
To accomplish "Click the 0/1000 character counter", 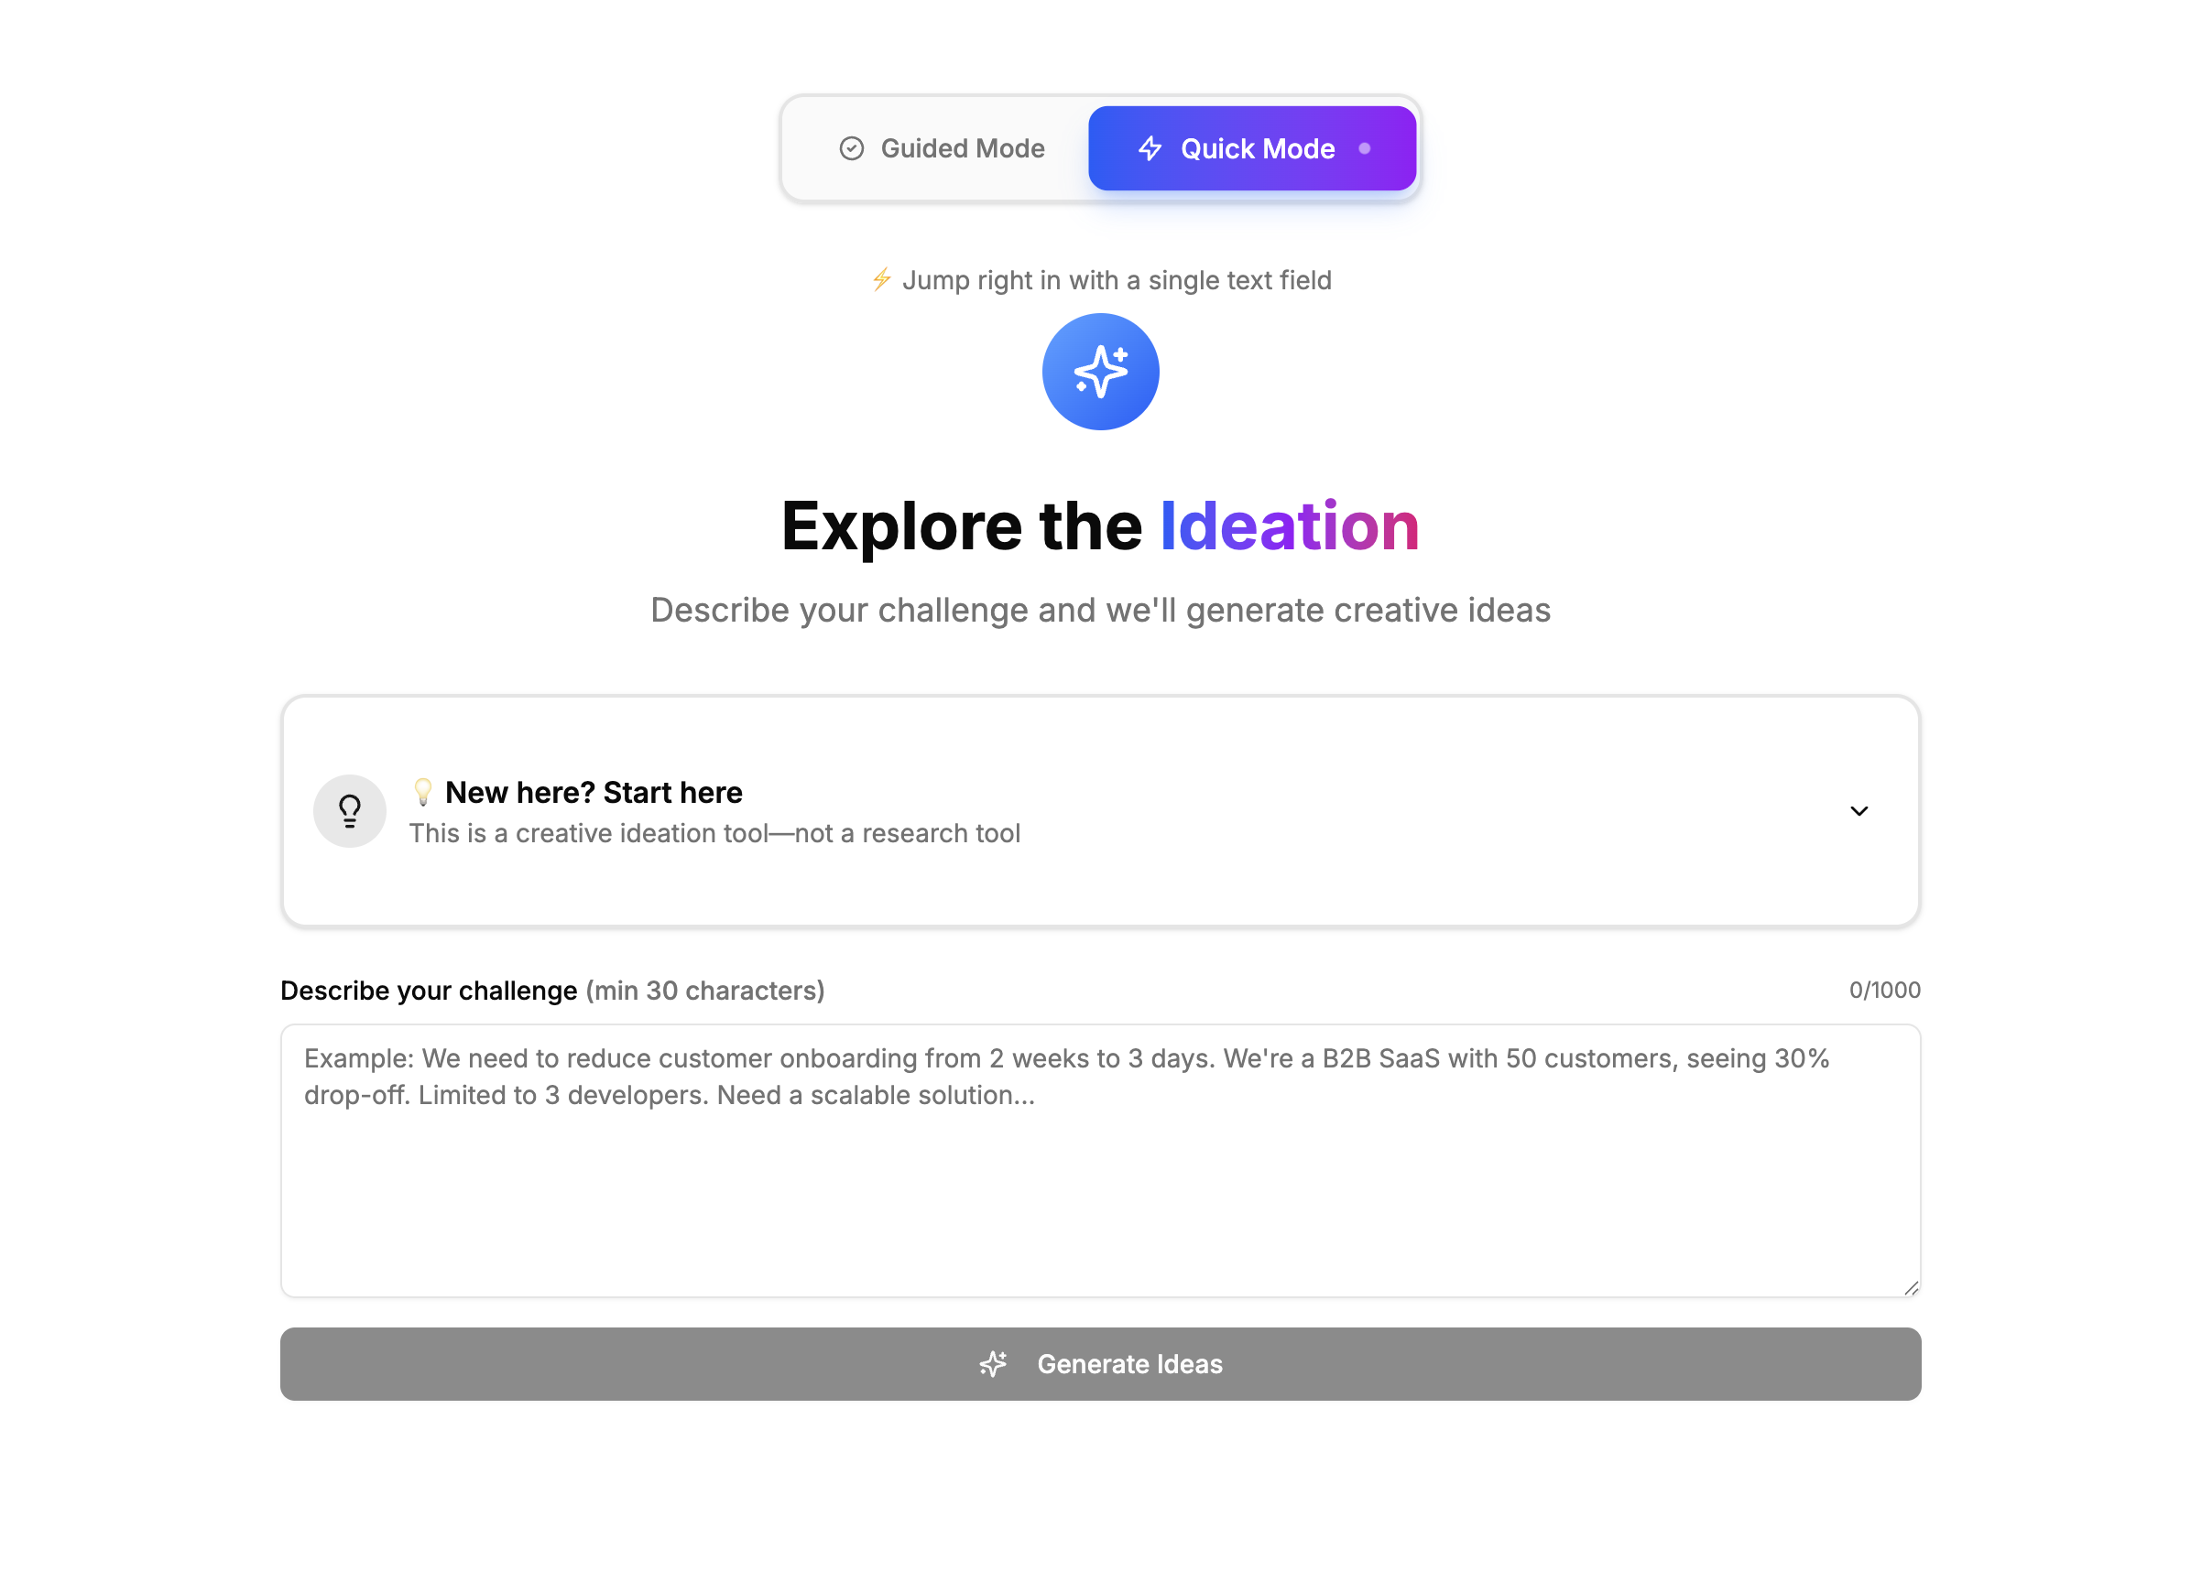I will (x=1885, y=990).
